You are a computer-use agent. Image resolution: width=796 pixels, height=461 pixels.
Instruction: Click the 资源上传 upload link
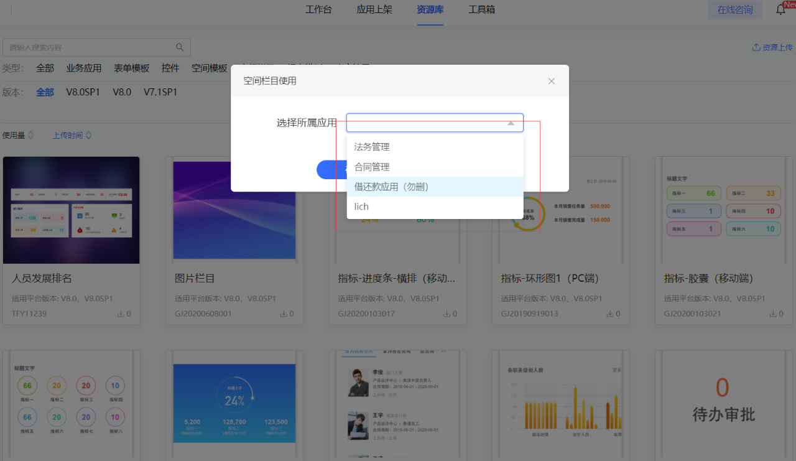(x=772, y=47)
